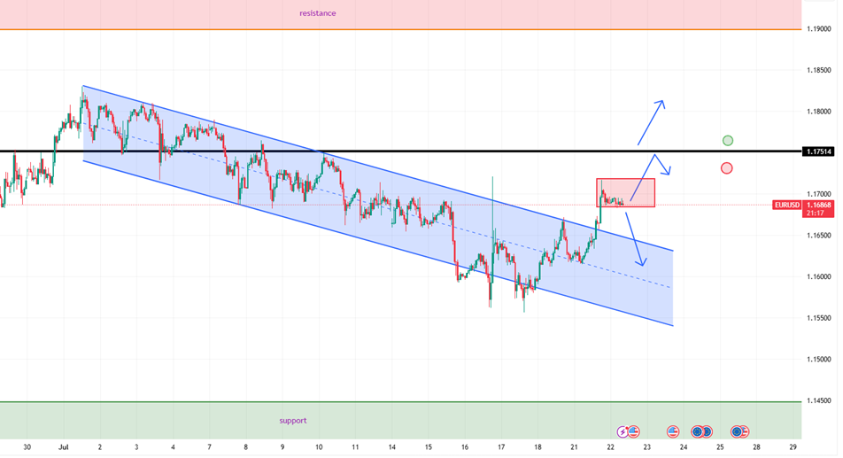The image size is (843, 458).
Task: Open the EU flag event nearest date 28
Action: click(737, 431)
